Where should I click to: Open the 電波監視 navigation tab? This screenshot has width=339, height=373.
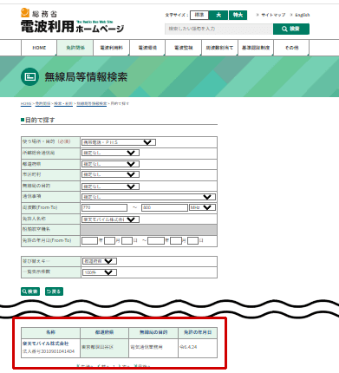coord(183,48)
